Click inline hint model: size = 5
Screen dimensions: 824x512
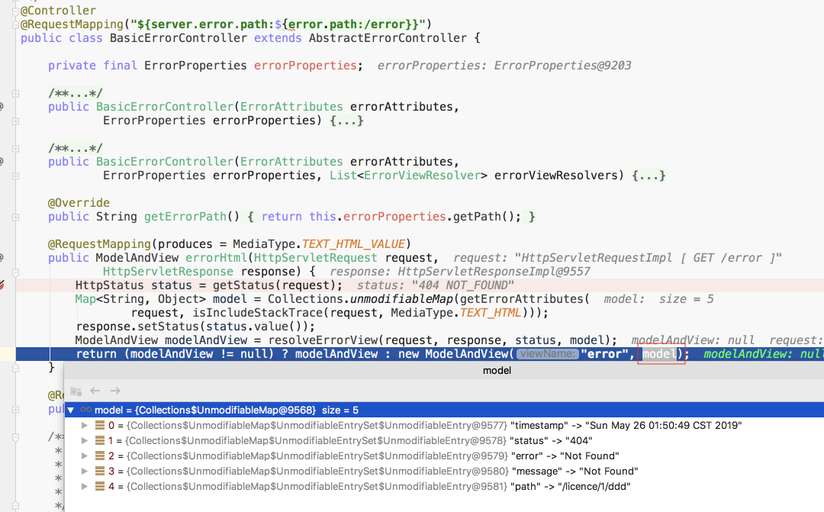click(658, 298)
